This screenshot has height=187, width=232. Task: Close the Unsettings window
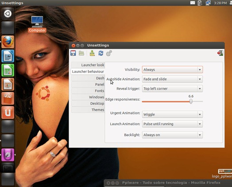(x=73, y=46)
